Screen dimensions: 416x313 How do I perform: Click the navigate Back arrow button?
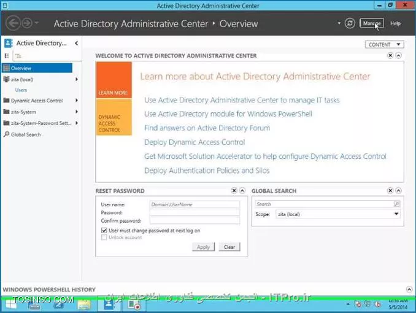(x=13, y=23)
